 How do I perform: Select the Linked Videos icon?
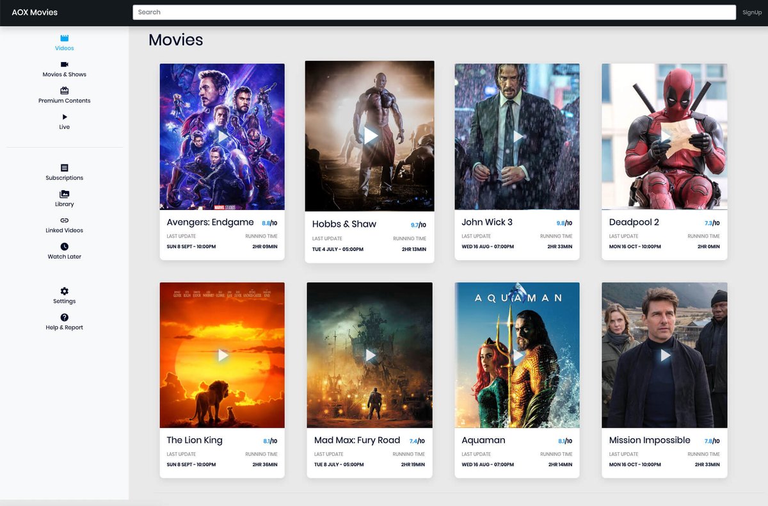(64, 220)
